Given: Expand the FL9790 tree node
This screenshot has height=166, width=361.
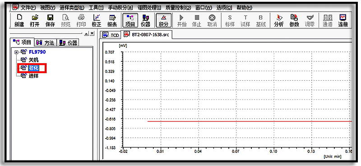Looking at the screenshot, I should pos(16,52).
